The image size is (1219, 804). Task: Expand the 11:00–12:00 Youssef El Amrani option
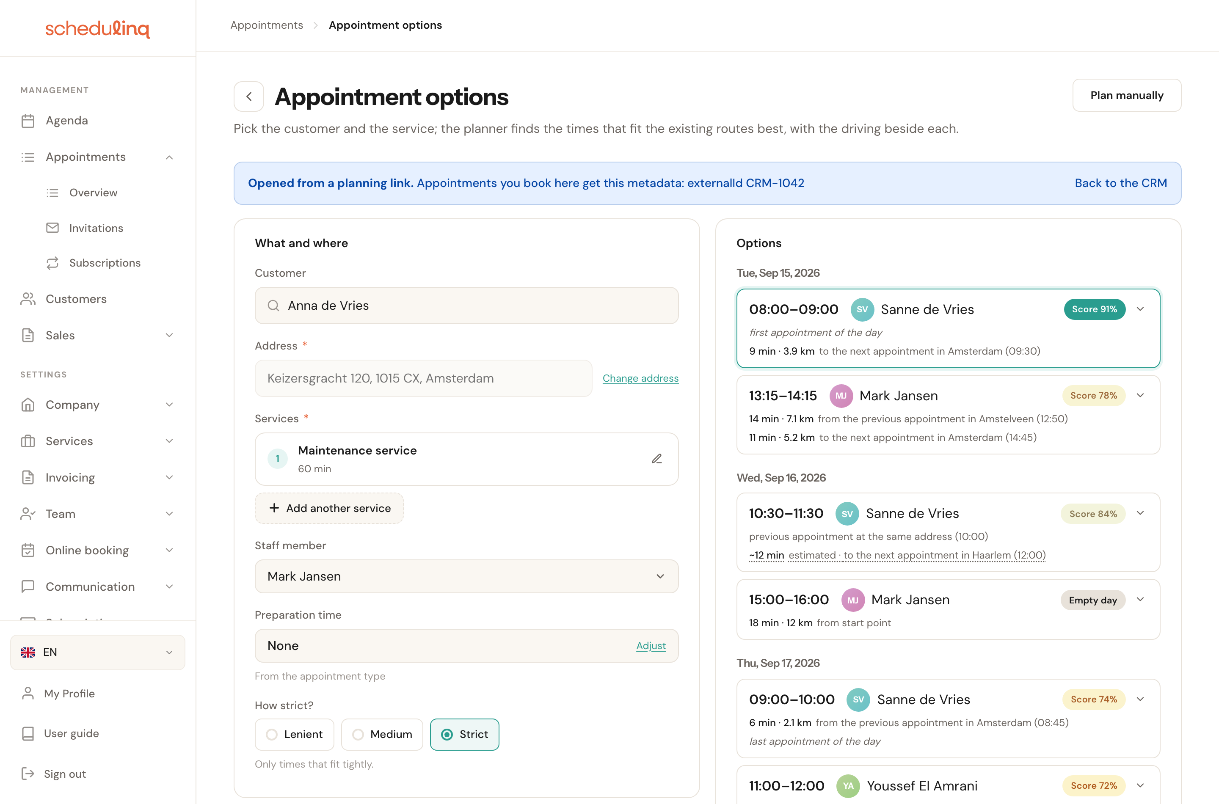[x=1140, y=785]
